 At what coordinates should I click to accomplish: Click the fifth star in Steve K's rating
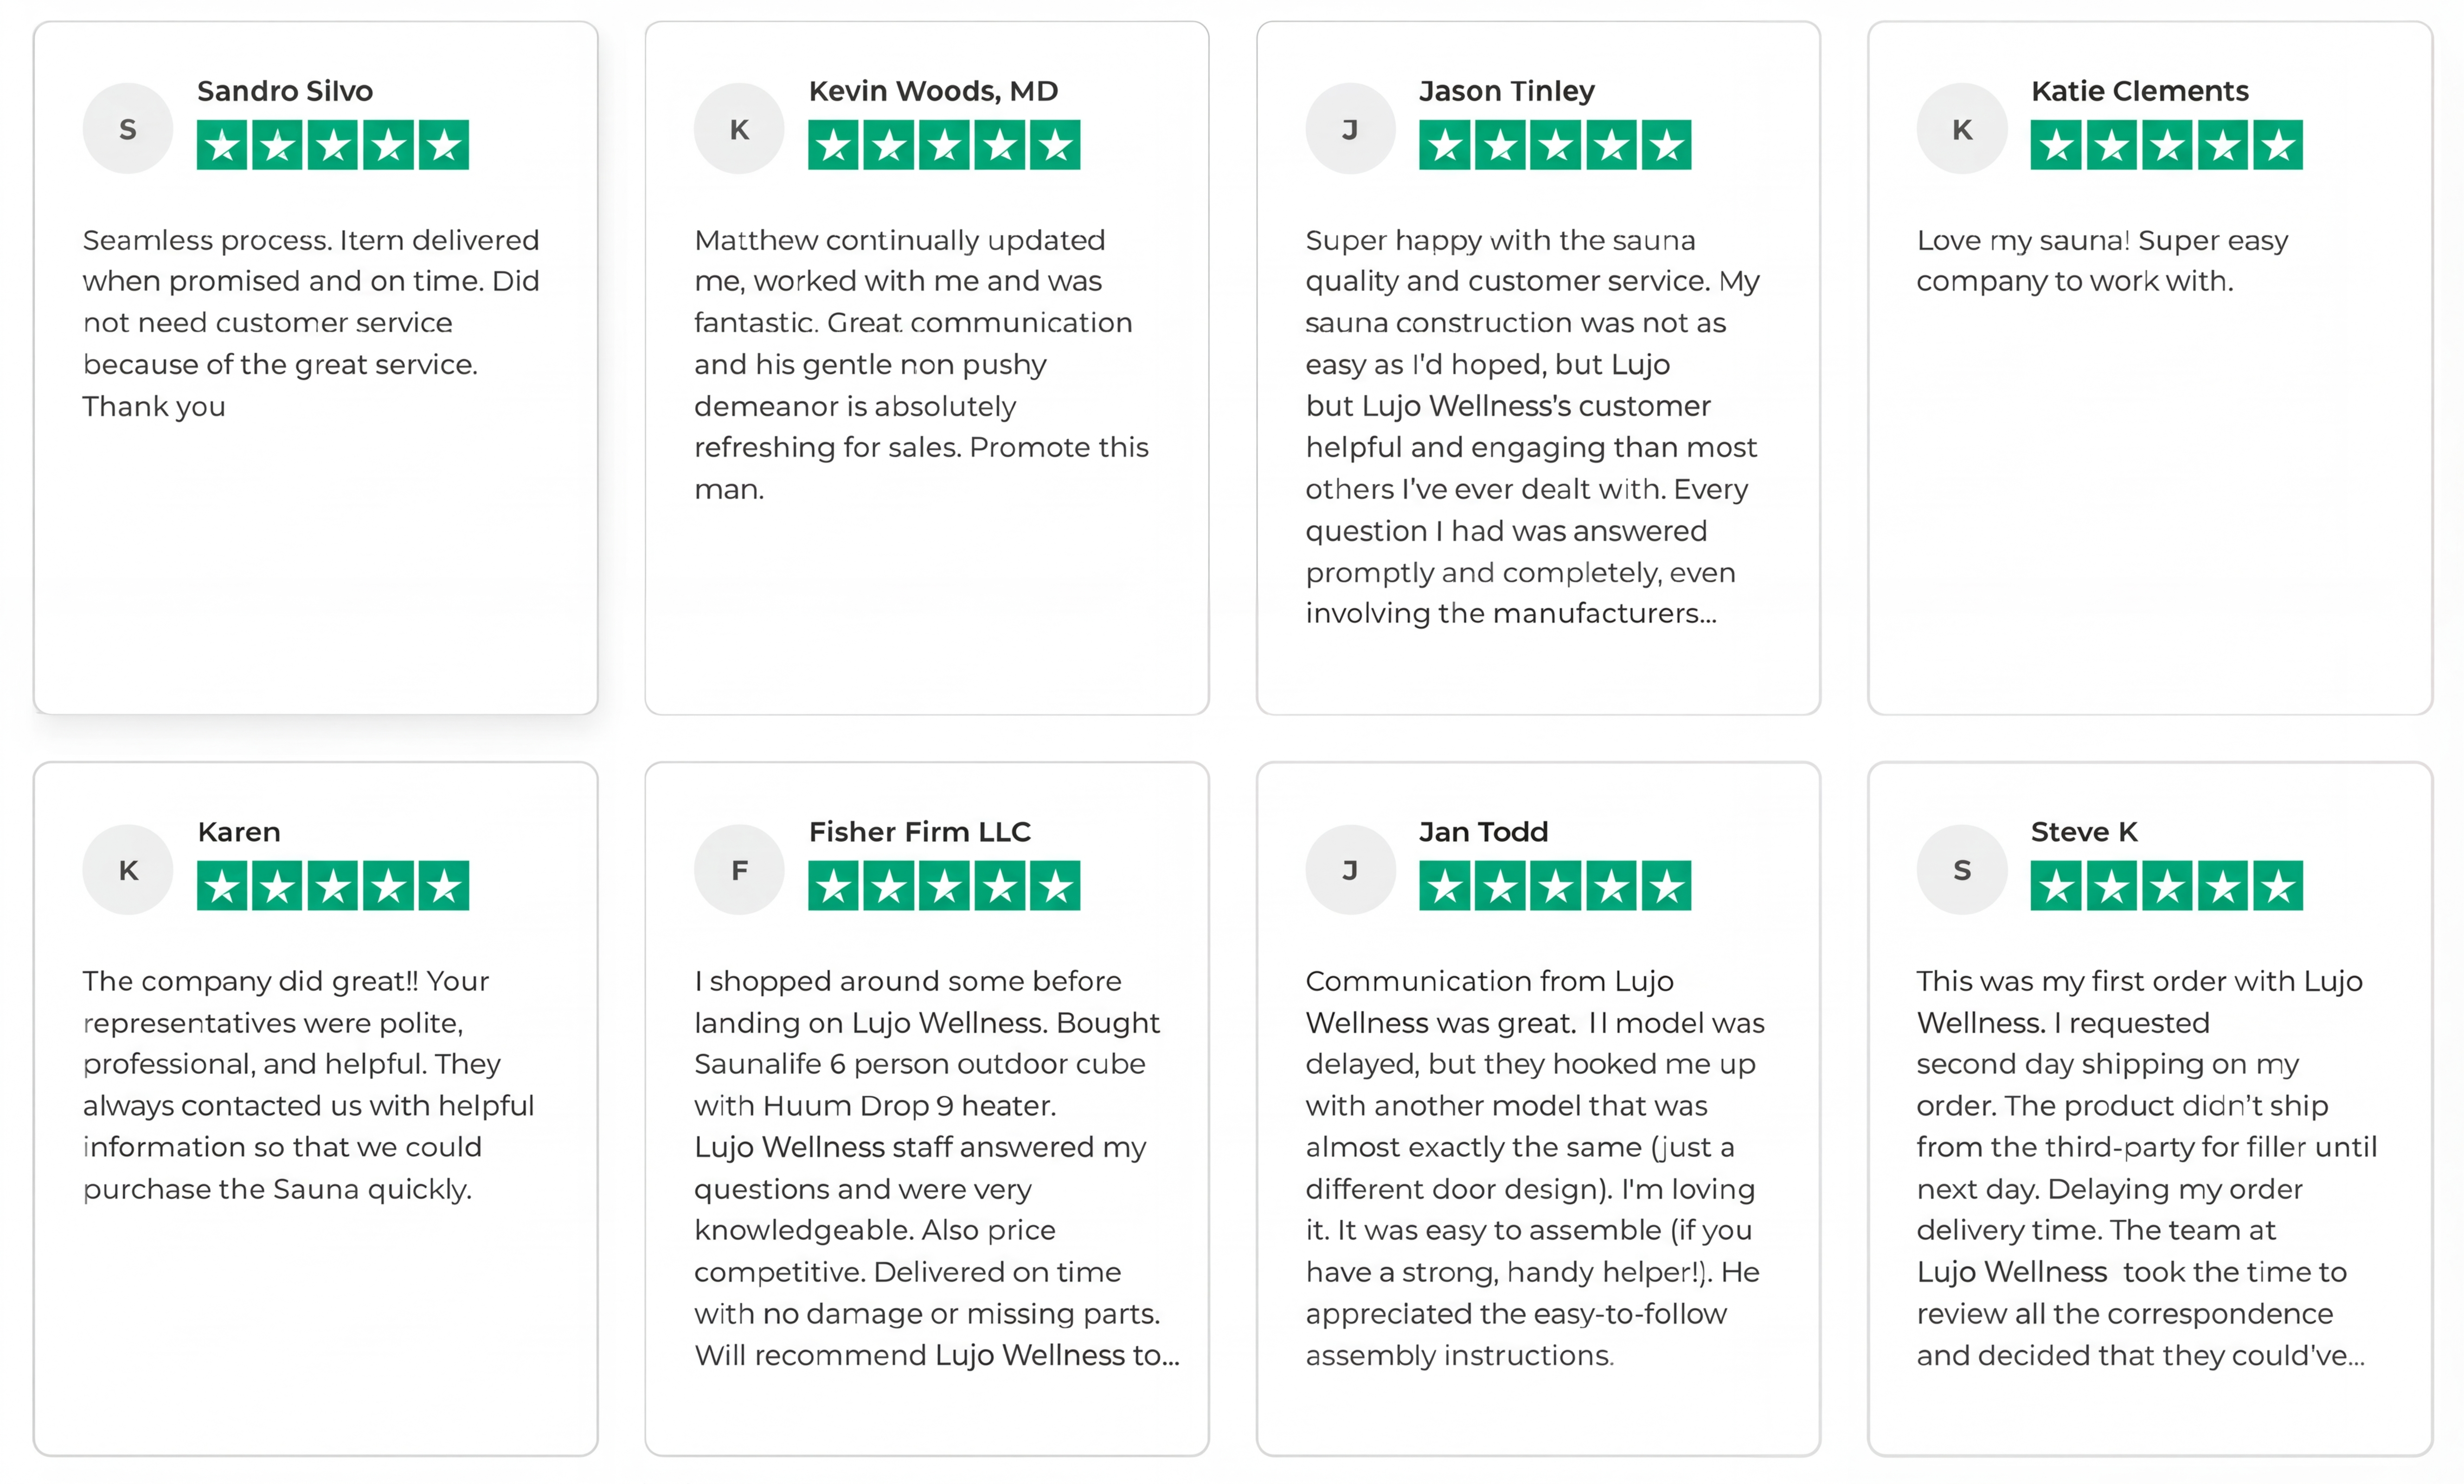[x=2278, y=886]
